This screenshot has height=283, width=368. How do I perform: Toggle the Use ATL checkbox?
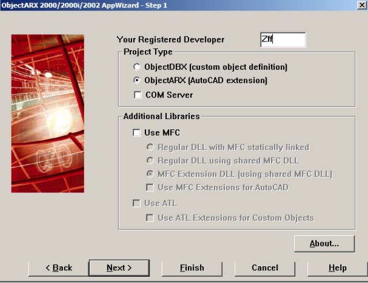tap(137, 203)
